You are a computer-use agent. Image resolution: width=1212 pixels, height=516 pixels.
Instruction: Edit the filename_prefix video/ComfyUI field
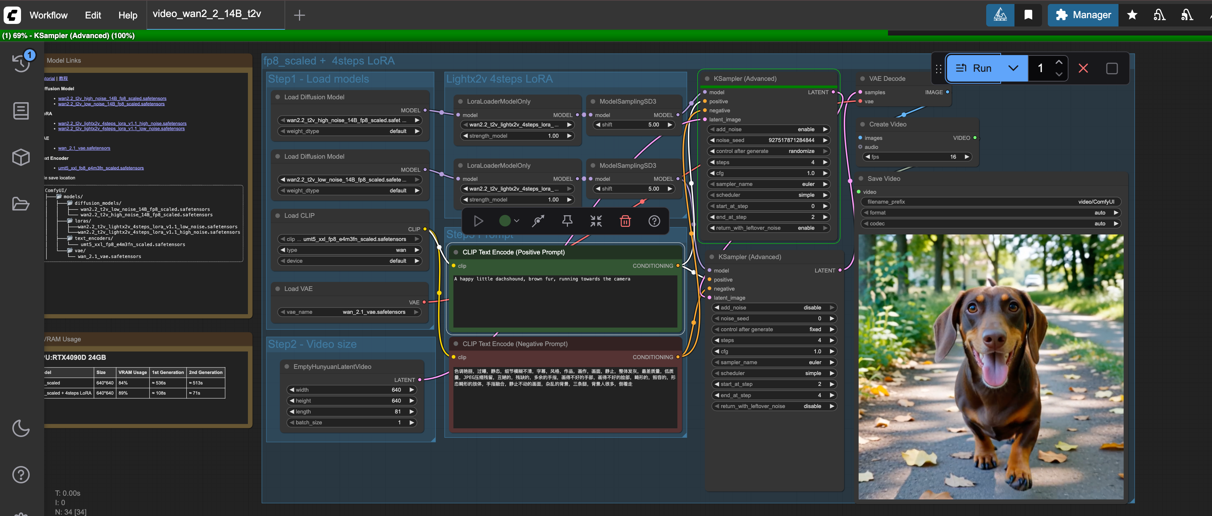pos(991,202)
